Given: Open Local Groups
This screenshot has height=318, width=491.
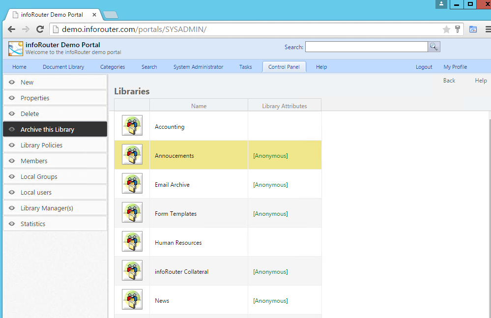Looking at the screenshot, I should pos(55,176).
